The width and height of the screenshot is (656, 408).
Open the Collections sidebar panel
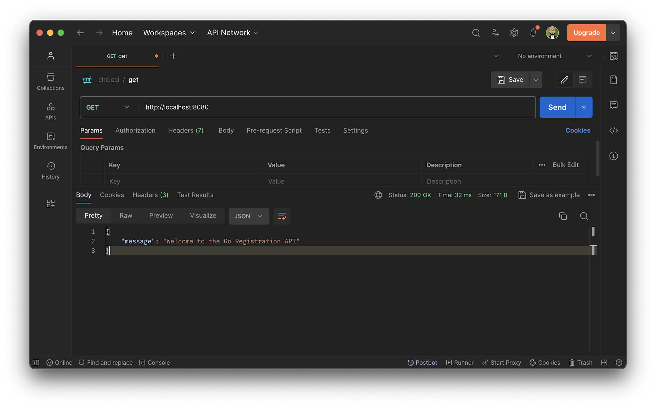pos(51,81)
